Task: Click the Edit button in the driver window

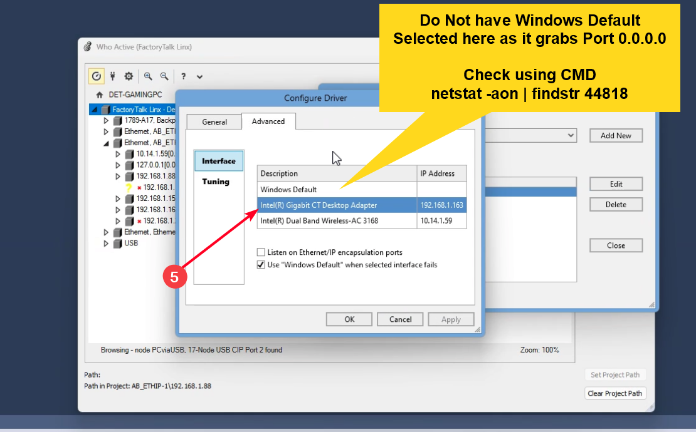Action: (616, 184)
